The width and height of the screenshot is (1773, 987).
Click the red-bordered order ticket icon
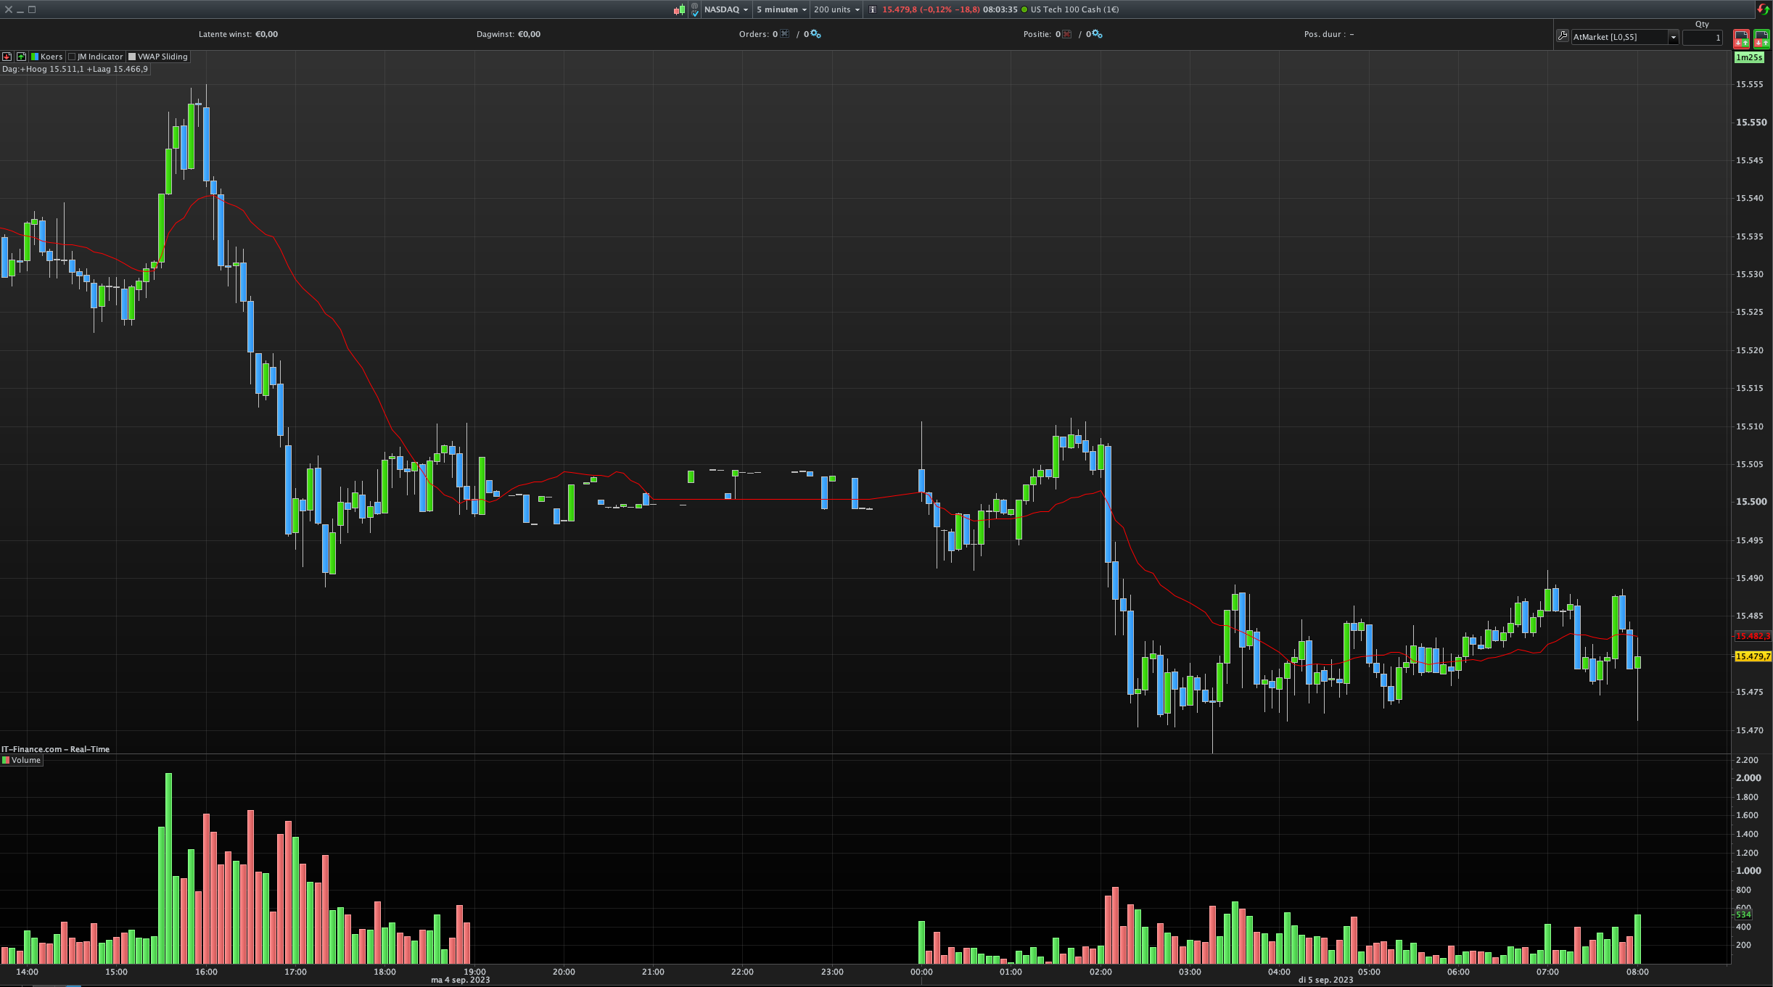(x=1741, y=38)
